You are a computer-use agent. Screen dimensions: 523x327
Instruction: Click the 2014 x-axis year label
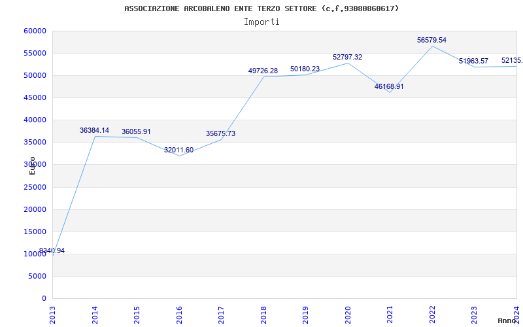[x=95, y=315]
